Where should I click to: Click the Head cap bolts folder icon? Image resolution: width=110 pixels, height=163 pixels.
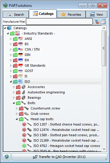(x=21, y=119)
